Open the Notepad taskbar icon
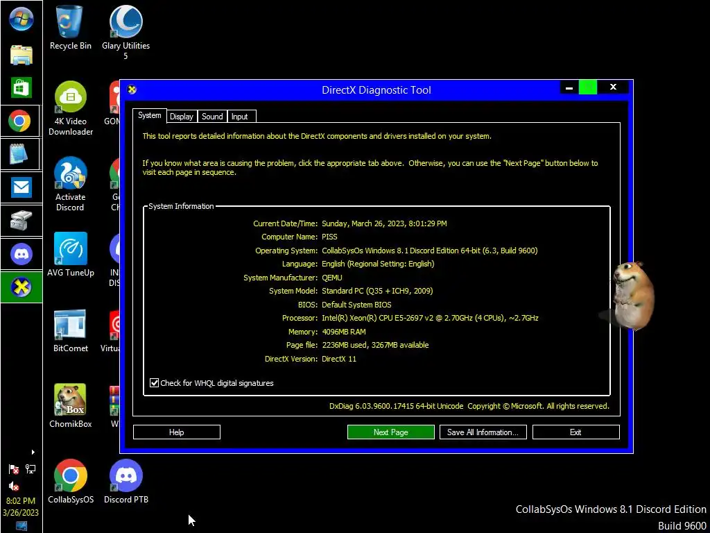This screenshot has width=710, height=533. click(x=20, y=154)
